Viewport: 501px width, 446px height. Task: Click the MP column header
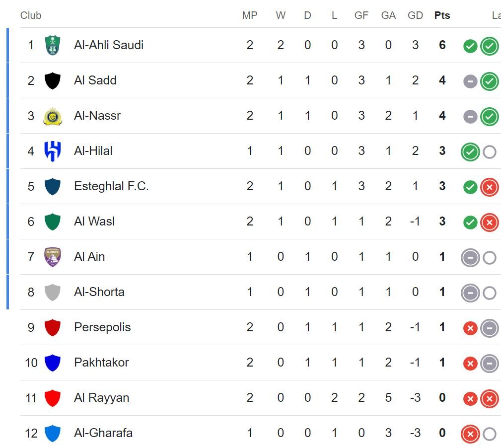250,15
